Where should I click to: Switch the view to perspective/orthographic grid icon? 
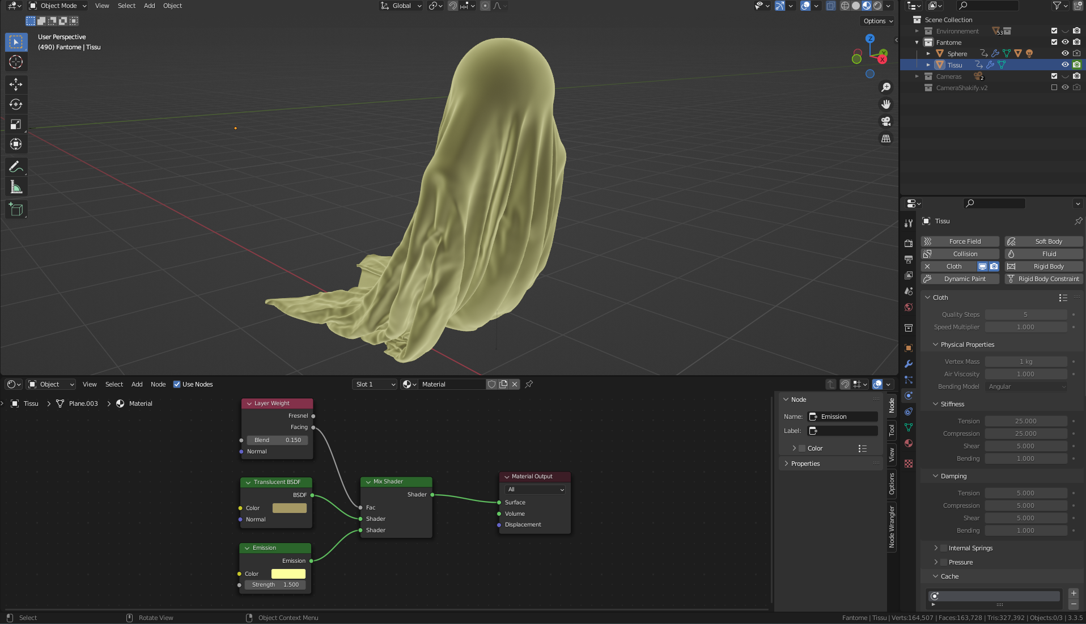[x=885, y=138]
